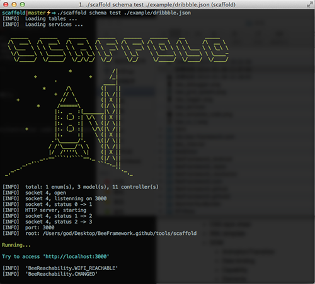Click the 'socket 4, open' log line
This screenshot has height=284, width=315.
tap(34, 193)
